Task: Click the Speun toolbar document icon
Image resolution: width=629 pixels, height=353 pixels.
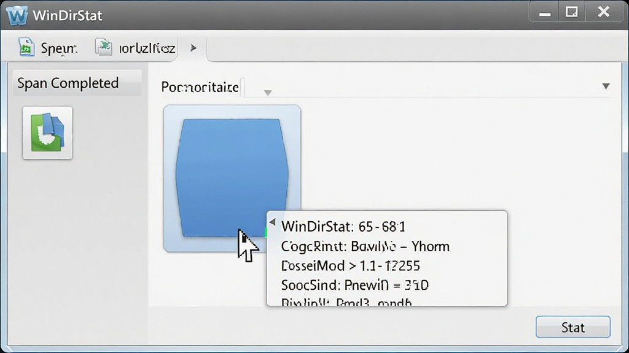Action: point(26,47)
